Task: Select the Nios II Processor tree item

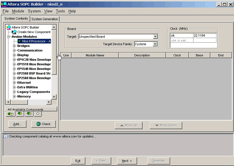Action: pyautogui.click(x=37, y=41)
